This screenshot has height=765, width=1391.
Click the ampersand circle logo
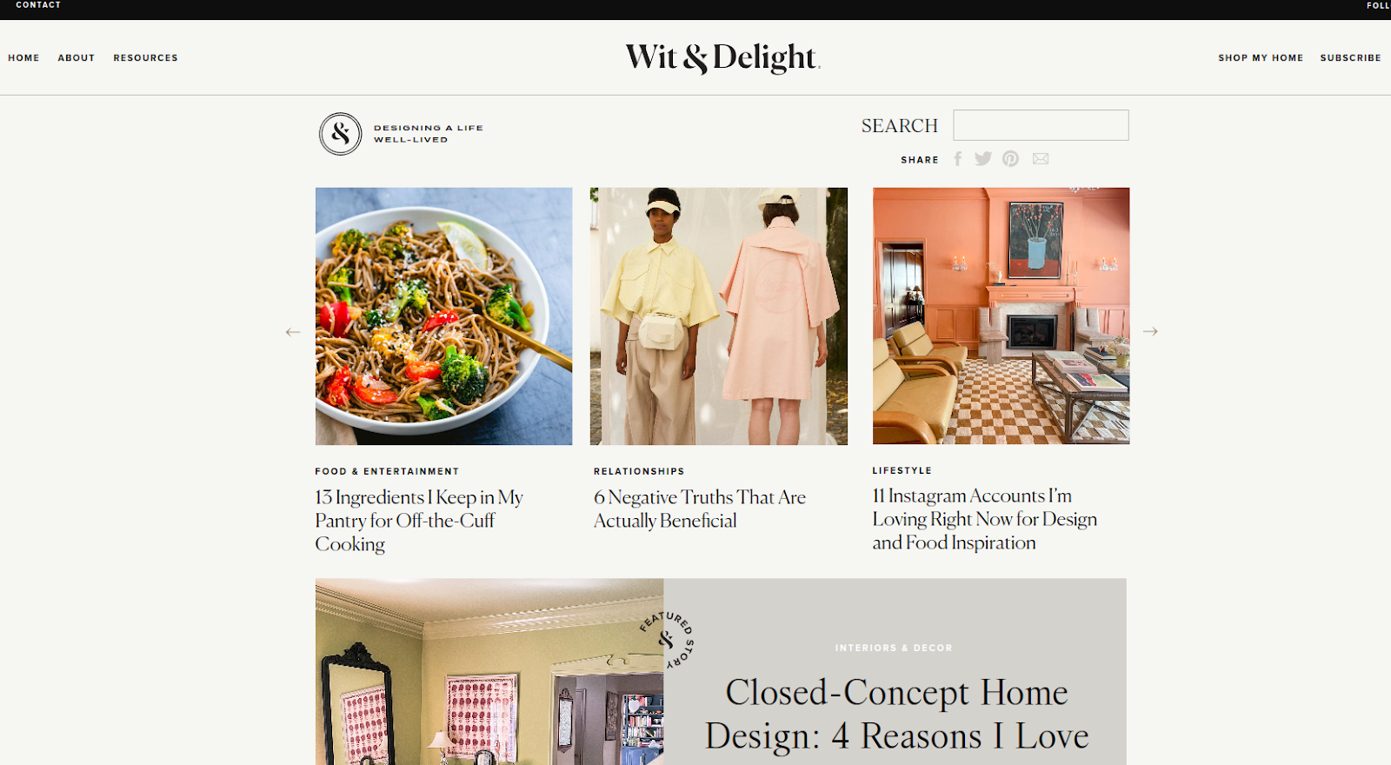pyautogui.click(x=341, y=134)
